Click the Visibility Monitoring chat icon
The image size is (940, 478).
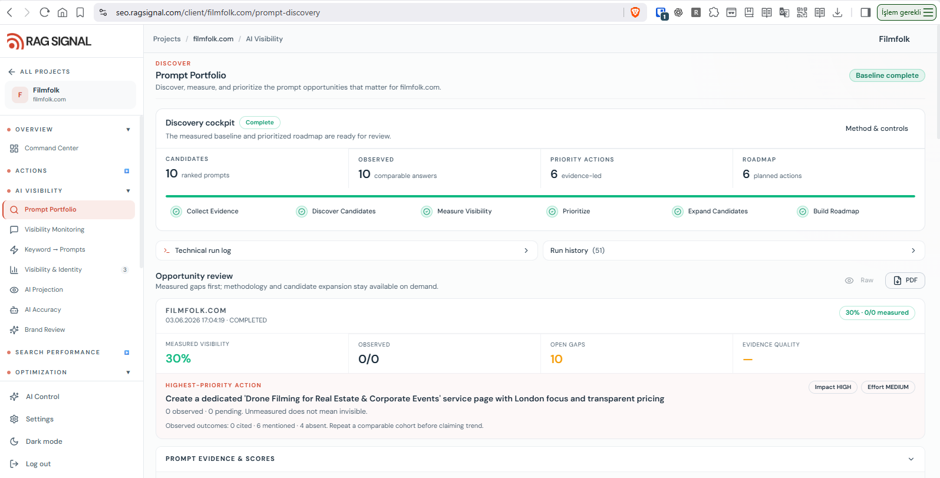(14, 230)
